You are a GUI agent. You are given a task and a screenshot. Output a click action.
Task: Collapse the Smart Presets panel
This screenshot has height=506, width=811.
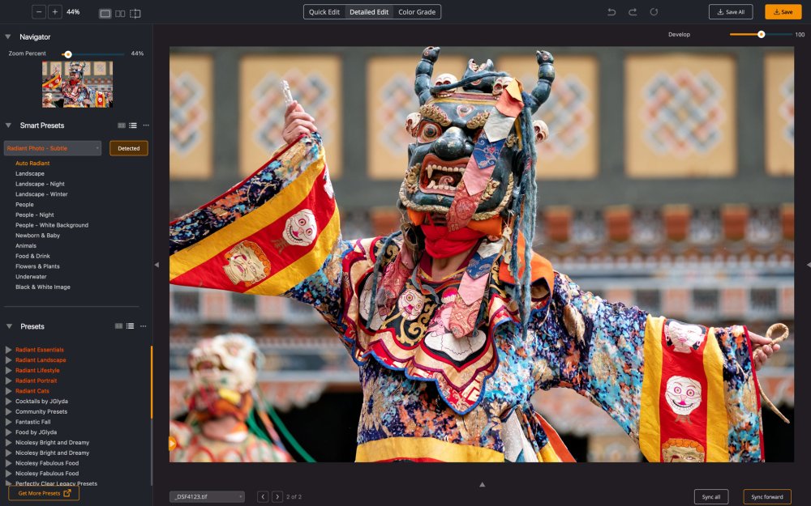[8, 125]
